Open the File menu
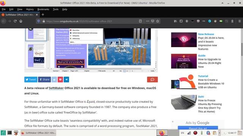243x136 pixels. pyautogui.click(x=3, y=9)
